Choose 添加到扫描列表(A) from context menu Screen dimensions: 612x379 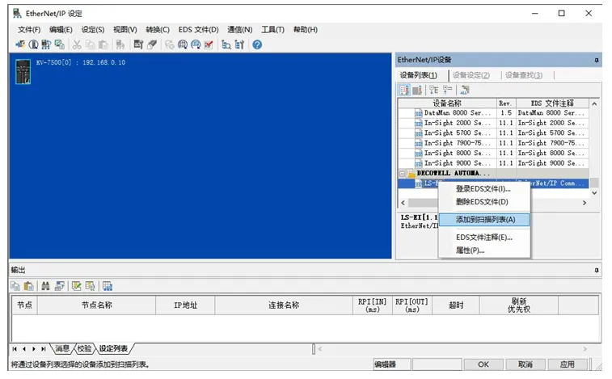pos(484,220)
